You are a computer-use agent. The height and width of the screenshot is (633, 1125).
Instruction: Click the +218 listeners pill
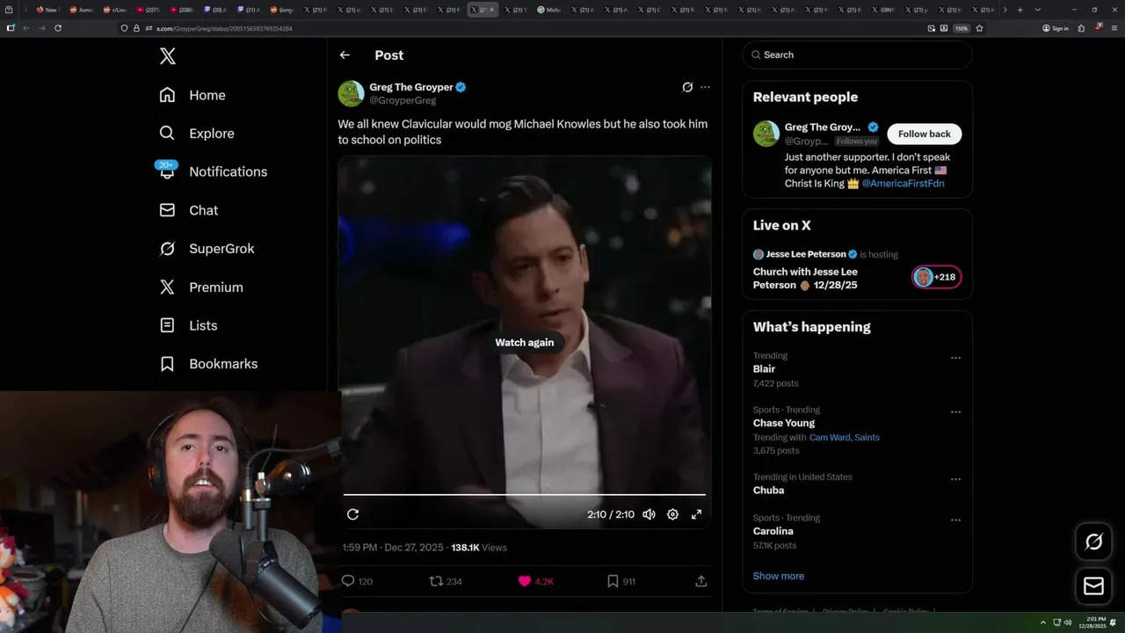pyautogui.click(x=937, y=277)
